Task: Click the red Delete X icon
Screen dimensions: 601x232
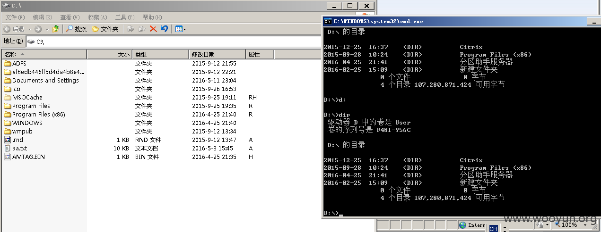Action: click(x=153, y=29)
